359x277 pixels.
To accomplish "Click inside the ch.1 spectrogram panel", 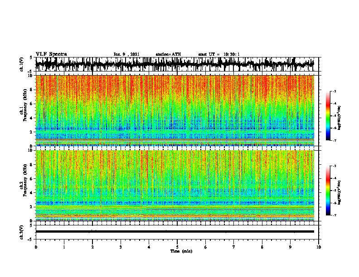I will coord(175,110).
